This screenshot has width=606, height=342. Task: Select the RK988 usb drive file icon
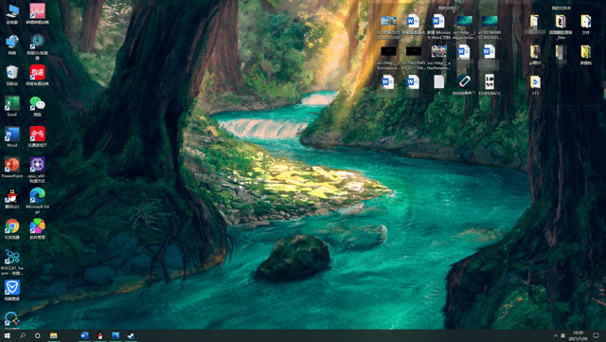click(x=464, y=84)
